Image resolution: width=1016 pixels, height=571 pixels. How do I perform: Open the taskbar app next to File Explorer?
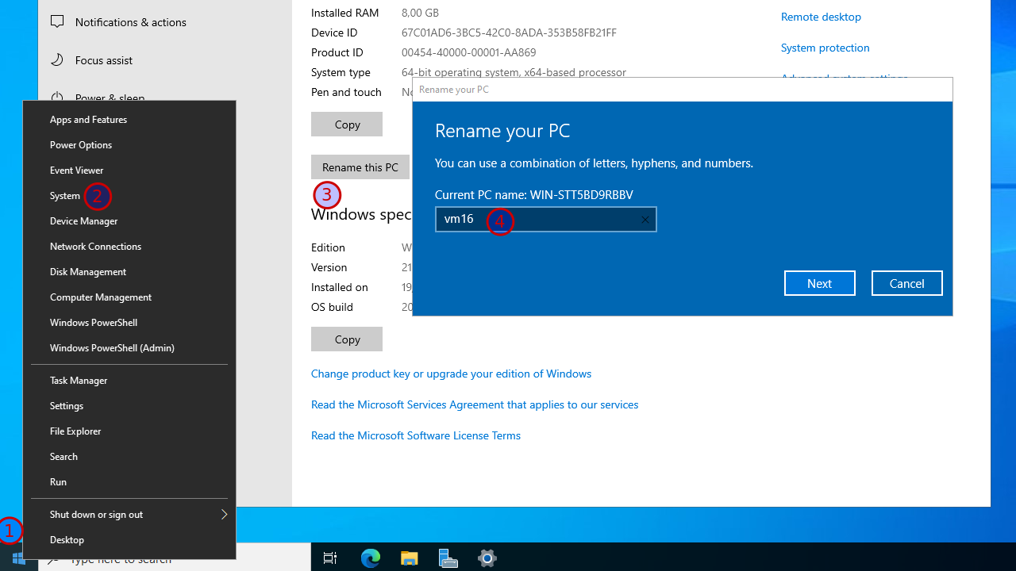click(448, 558)
